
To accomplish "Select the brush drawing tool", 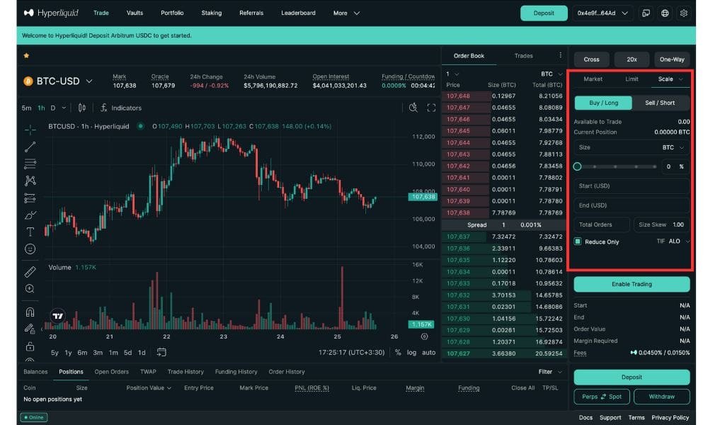I will (30, 215).
